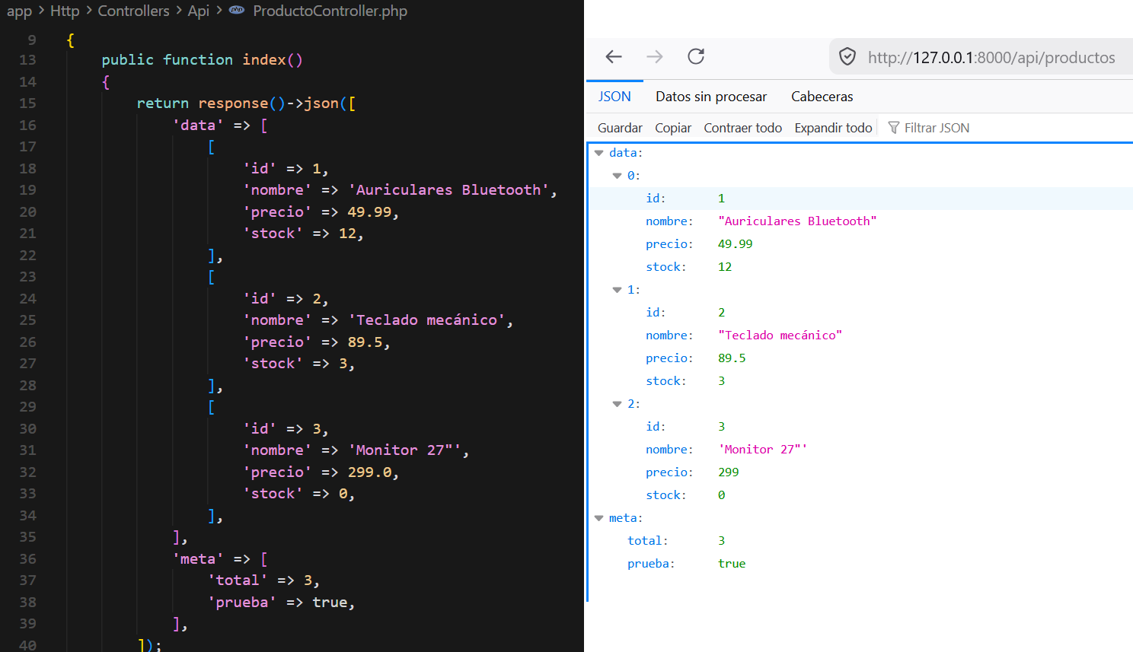Click Expandir todo
Image resolution: width=1133 pixels, height=652 pixels.
[833, 128]
